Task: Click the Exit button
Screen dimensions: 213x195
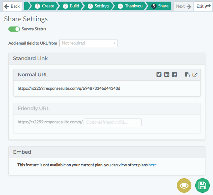Action: point(203,6)
